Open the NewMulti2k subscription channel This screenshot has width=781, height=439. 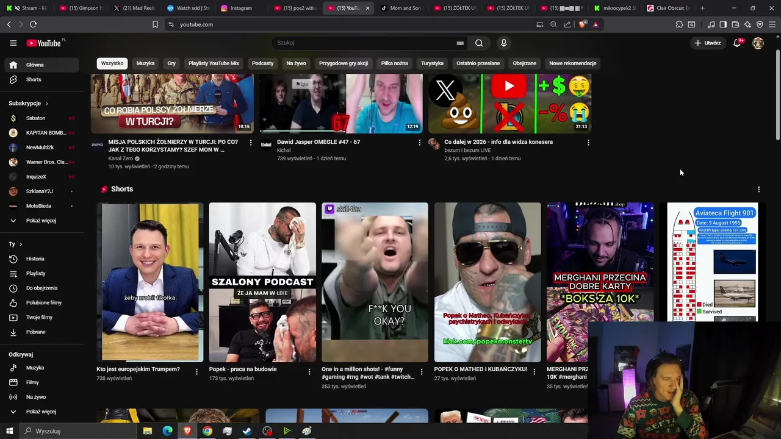click(x=41, y=147)
